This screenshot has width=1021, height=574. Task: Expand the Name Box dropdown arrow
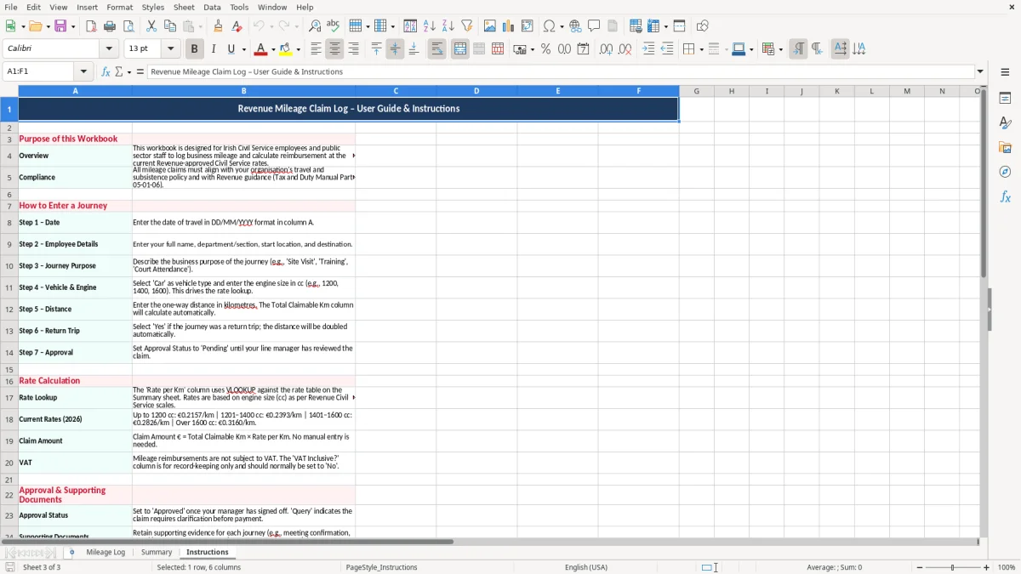83,71
